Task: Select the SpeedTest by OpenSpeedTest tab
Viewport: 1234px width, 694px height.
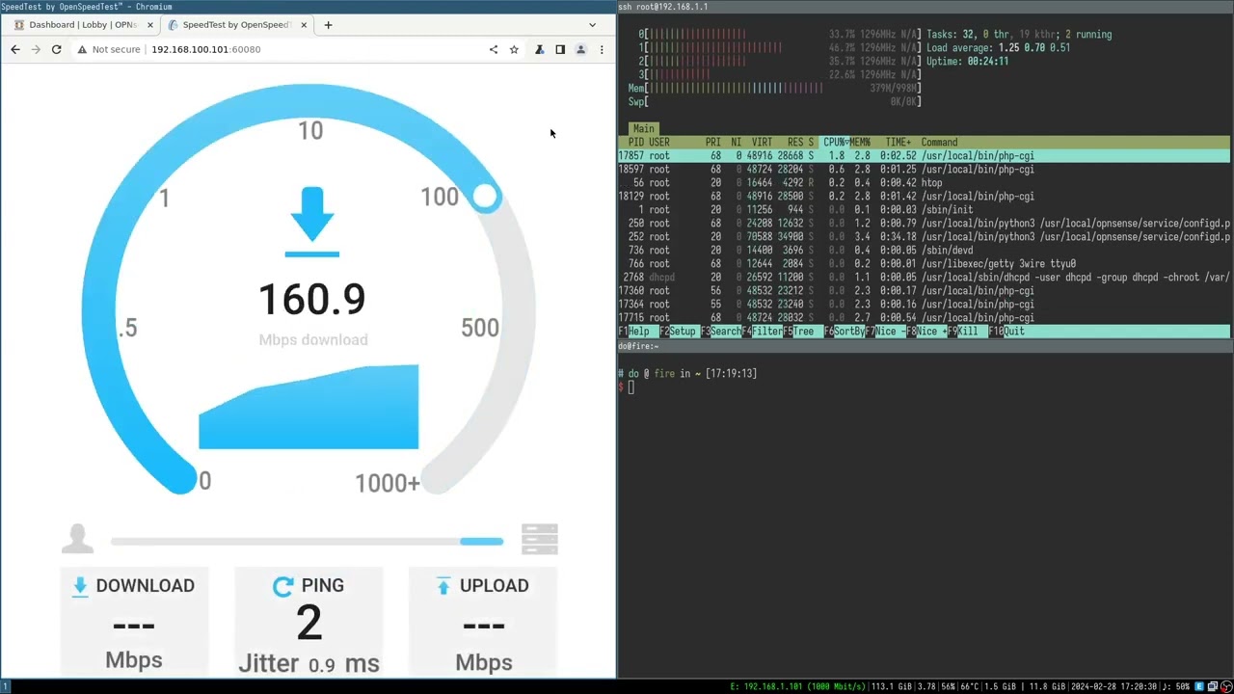Action: click(x=237, y=25)
